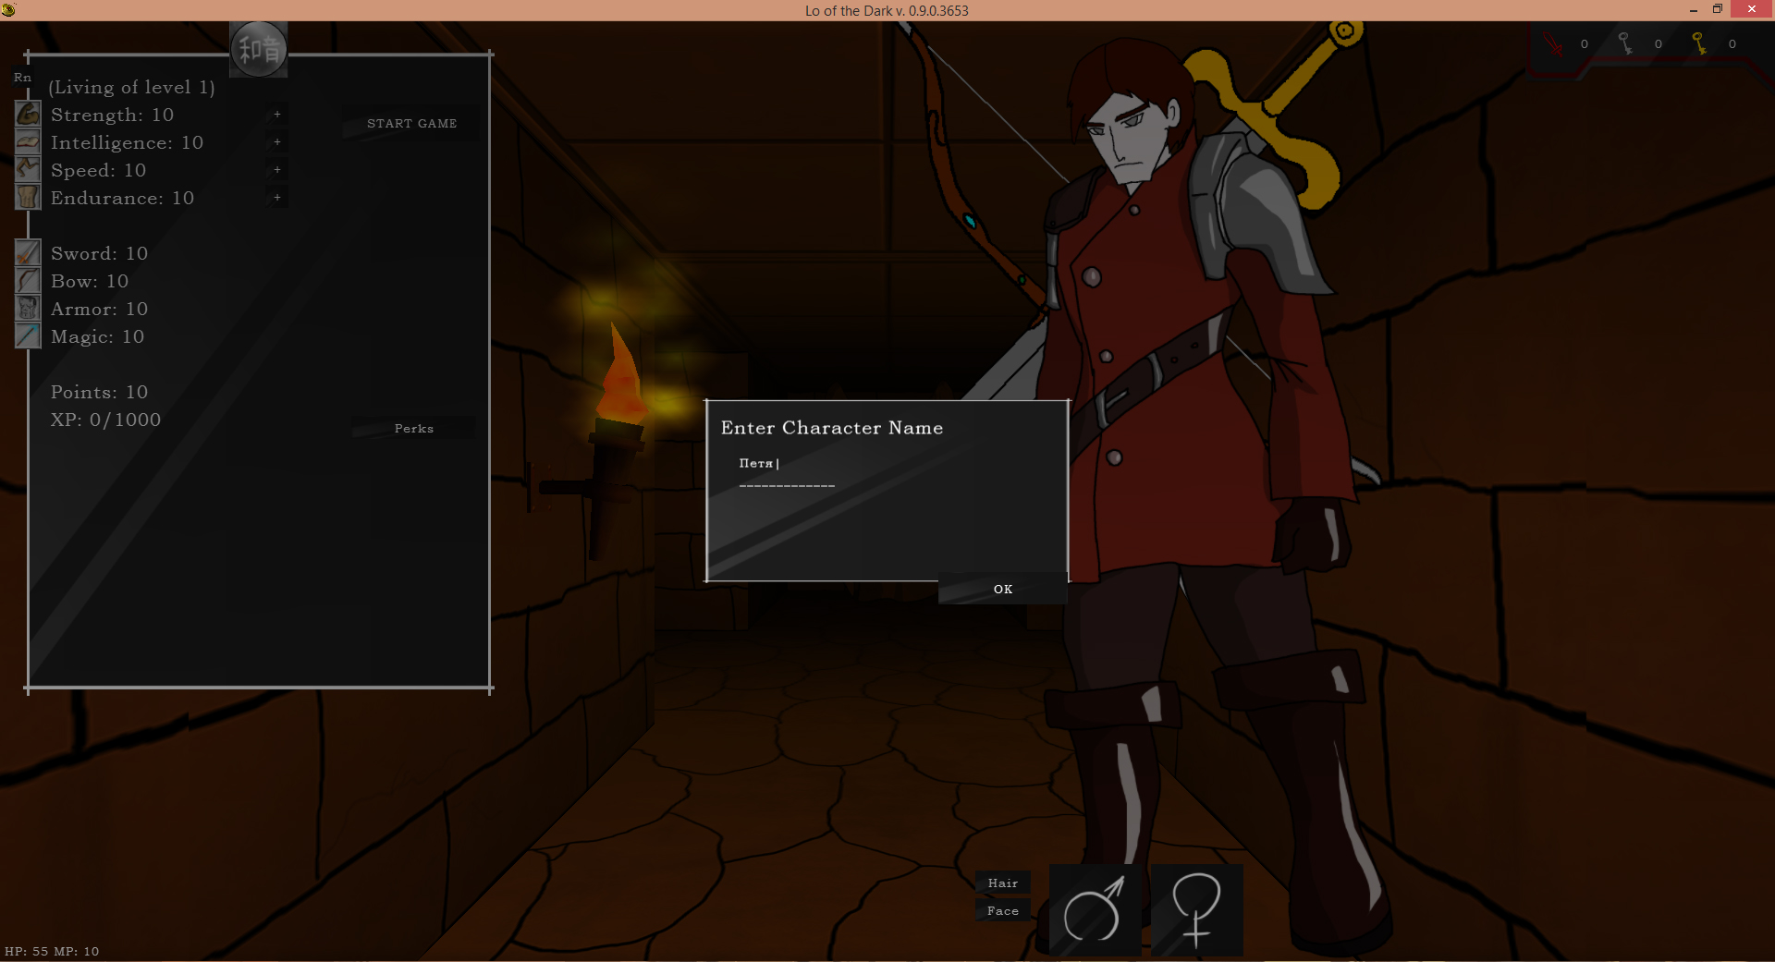Image resolution: width=1775 pixels, height=962 pixels.
Task: Close the Lo of the Dark window
Action: pyautogui.click(x=1752, y=9)
